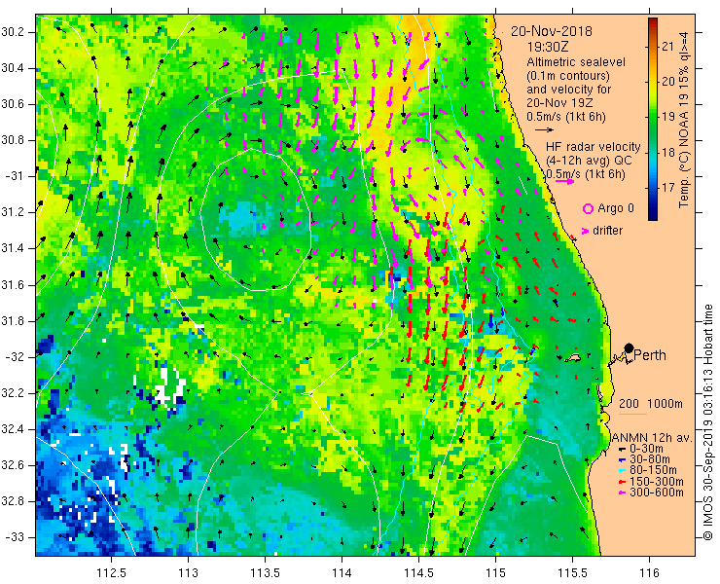Click the latitude axis label 30.6
The width and height of the screenshot is (720, 584).
(11, 104)
